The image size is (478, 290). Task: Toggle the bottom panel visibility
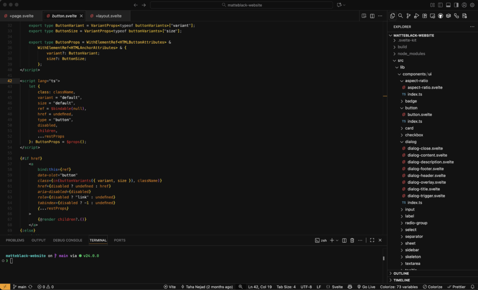pyautogui.click(x=449, y=5)
